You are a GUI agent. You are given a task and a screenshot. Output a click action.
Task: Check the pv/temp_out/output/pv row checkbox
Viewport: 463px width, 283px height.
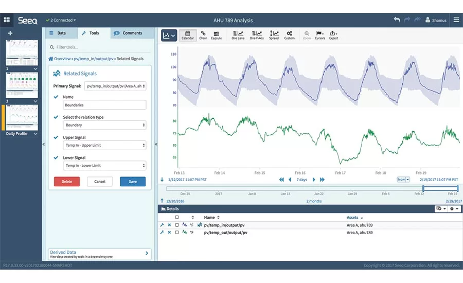(x=177, y=233)
